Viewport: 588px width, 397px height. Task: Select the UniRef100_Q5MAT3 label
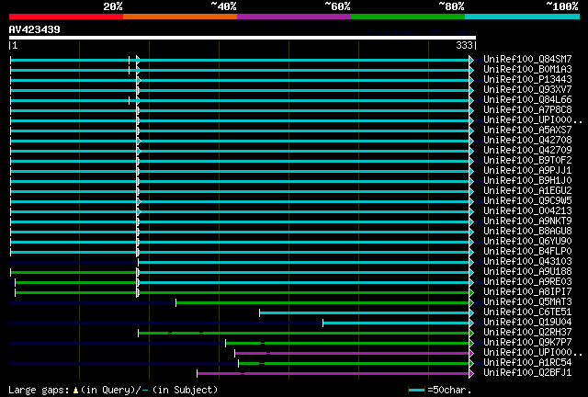tap(527, 302)
